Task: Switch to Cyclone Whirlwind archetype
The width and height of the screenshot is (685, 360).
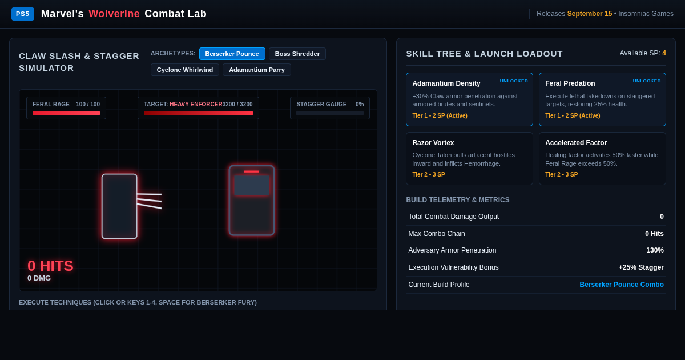Action: (x=185, y=70)
